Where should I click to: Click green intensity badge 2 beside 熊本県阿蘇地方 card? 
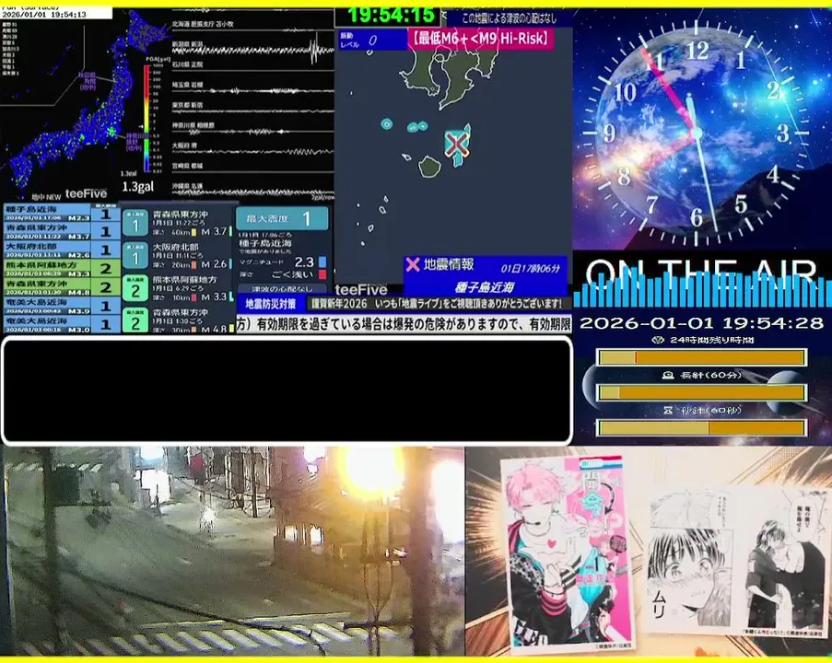point(135,288)
